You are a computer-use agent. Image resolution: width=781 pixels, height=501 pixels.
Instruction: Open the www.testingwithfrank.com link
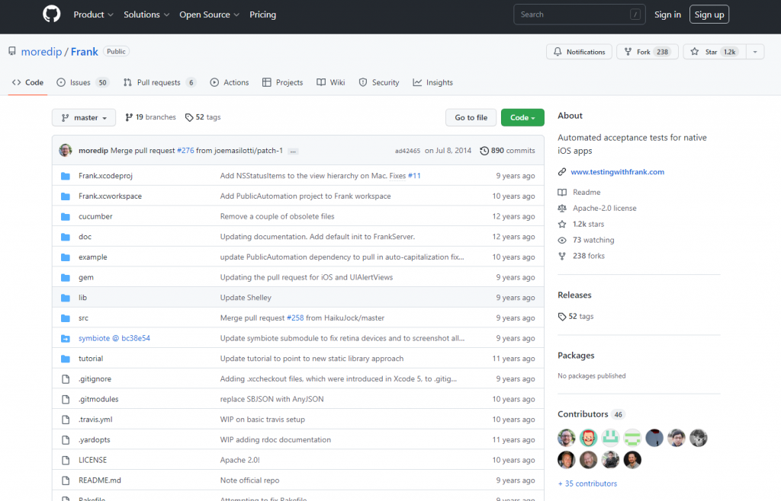click(617, 172)
